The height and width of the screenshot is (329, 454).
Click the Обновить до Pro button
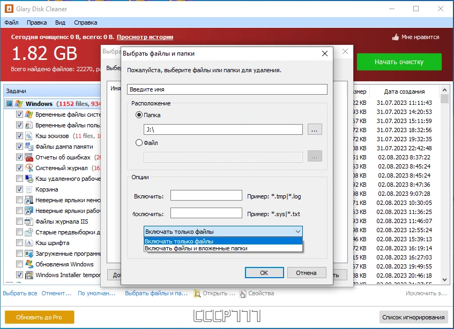coord(39,317)
